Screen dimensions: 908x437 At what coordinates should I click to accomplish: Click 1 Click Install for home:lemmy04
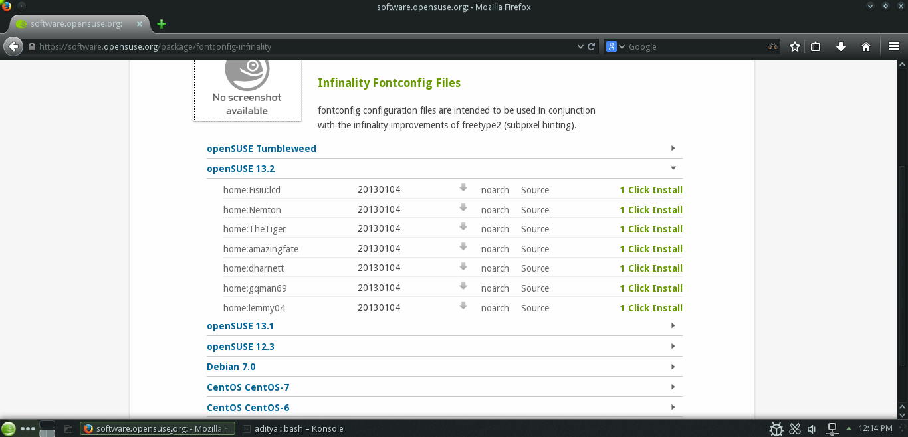651,308
